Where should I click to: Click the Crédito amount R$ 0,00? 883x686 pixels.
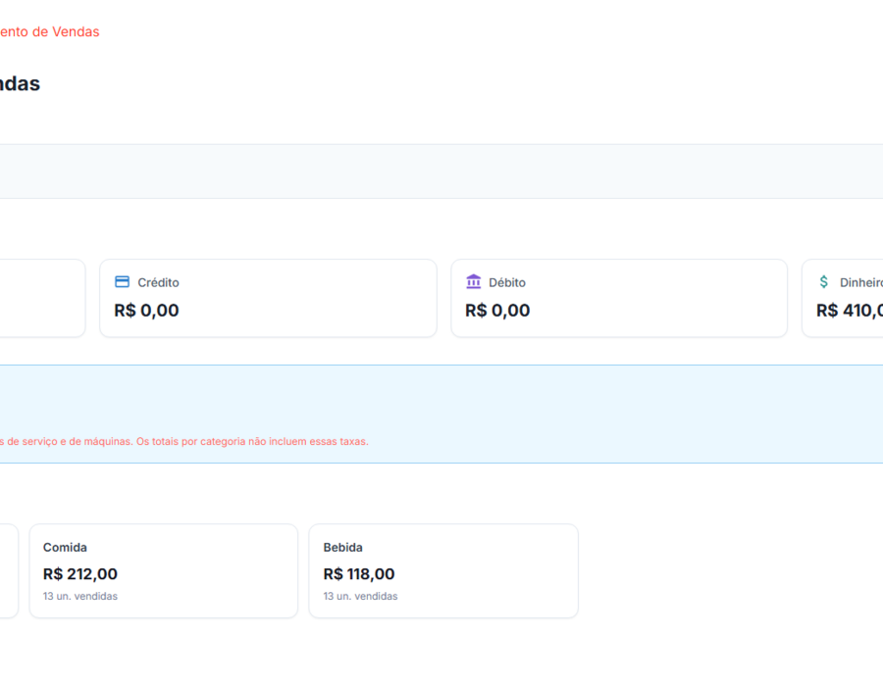146,311
